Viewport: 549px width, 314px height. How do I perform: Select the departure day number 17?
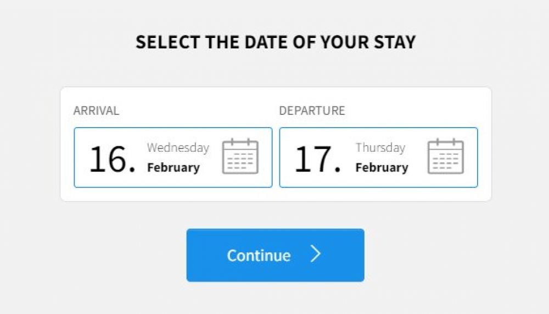coord(311,159)
